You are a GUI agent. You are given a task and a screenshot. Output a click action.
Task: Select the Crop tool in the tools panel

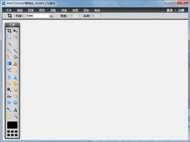[x=9, y=31]
